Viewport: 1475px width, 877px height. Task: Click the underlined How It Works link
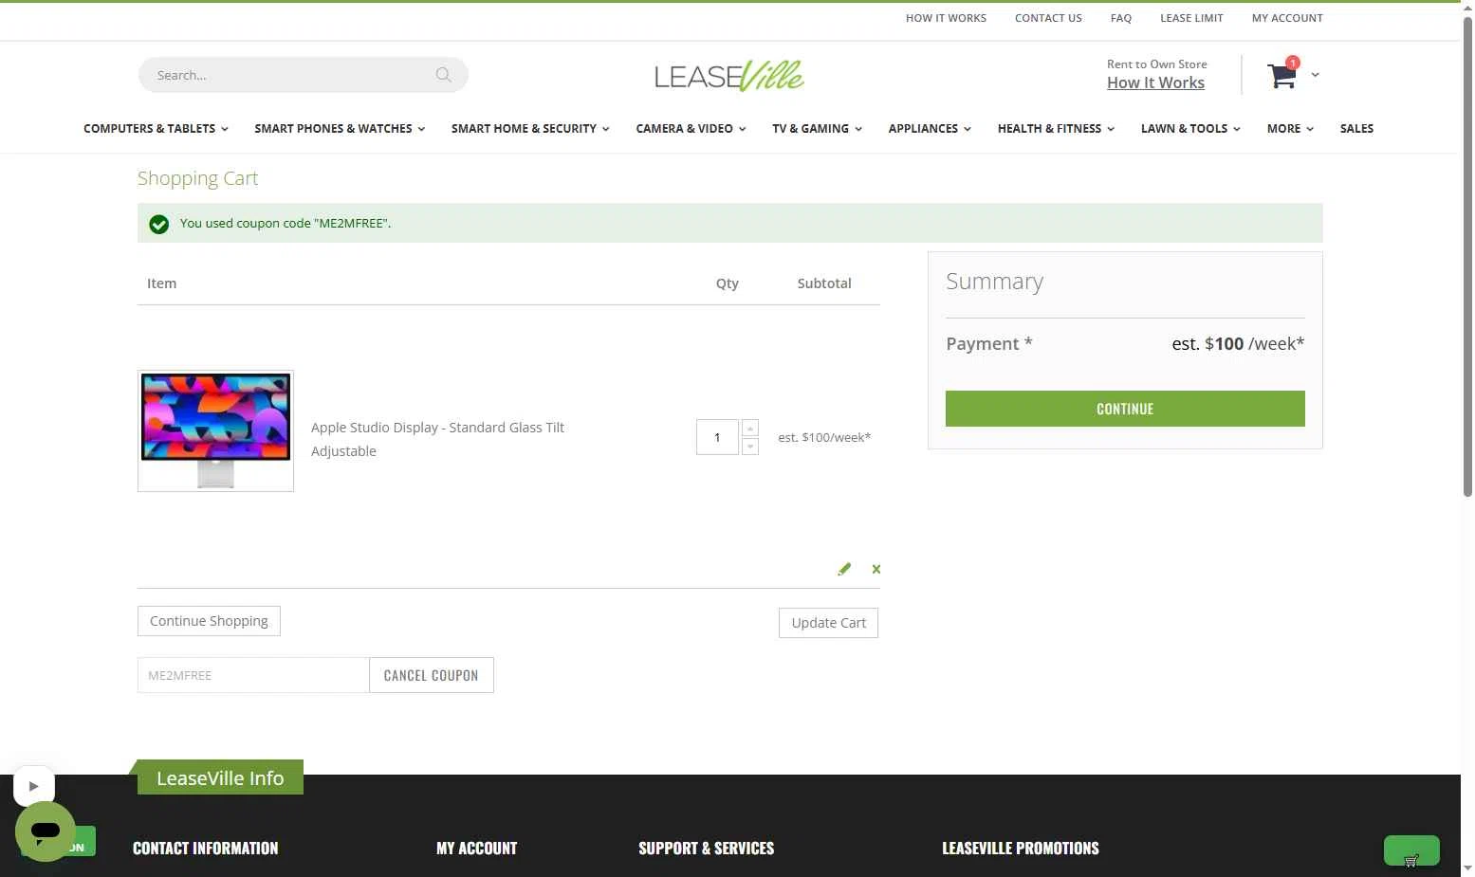pos(1155,82)
